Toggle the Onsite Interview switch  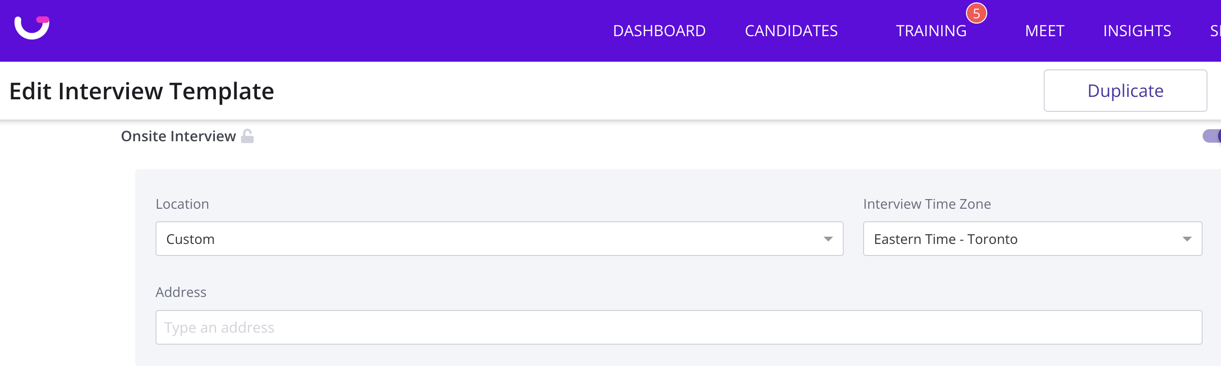pyautogui.click(x=1212, y=136)
